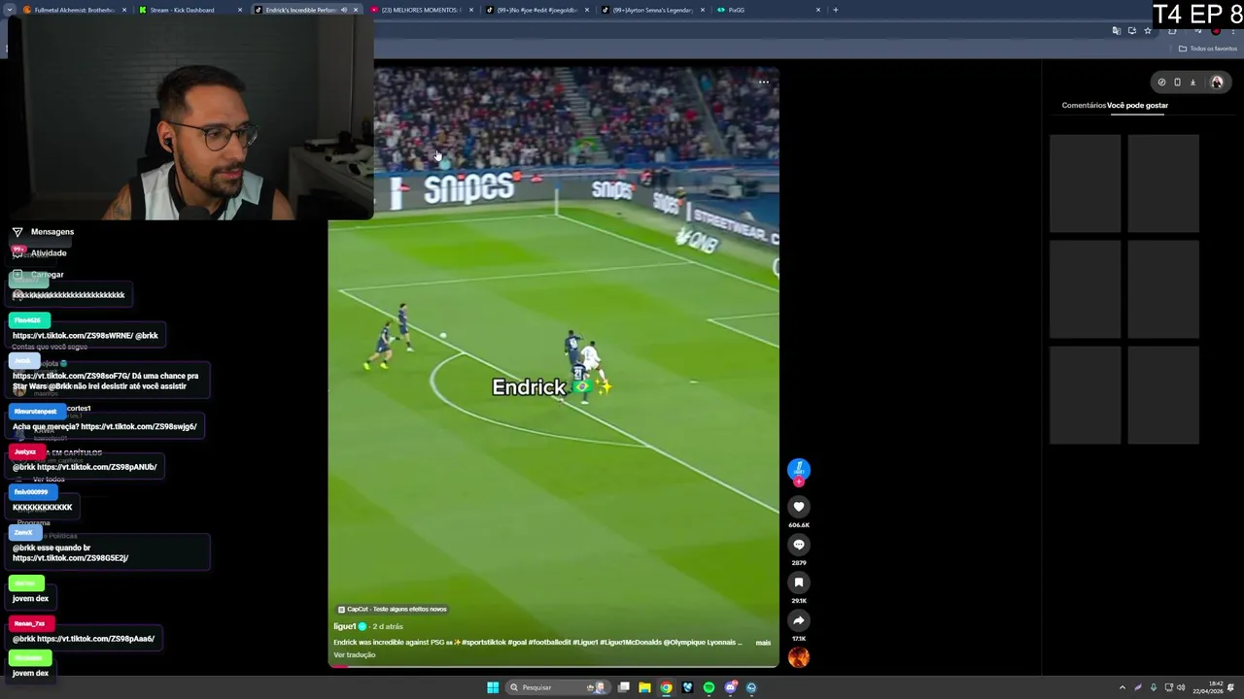Open File Explorer from the taskbar
The image size is (1244, 699).
click(x=644, y=687)
